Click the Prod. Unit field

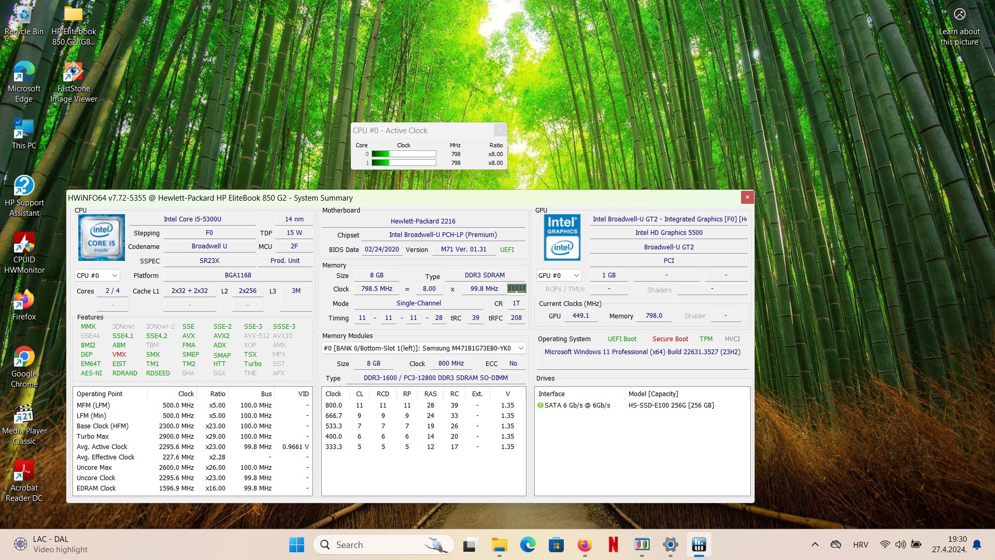click(x=285, y=261)
